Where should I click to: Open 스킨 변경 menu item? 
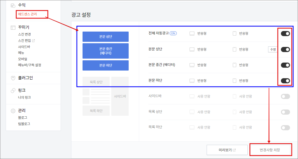pos(24,34)
